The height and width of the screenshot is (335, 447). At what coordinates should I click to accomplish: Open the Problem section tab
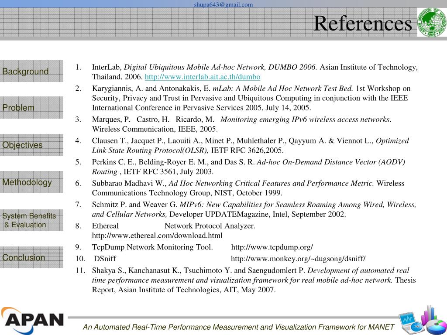coord(31,107)
